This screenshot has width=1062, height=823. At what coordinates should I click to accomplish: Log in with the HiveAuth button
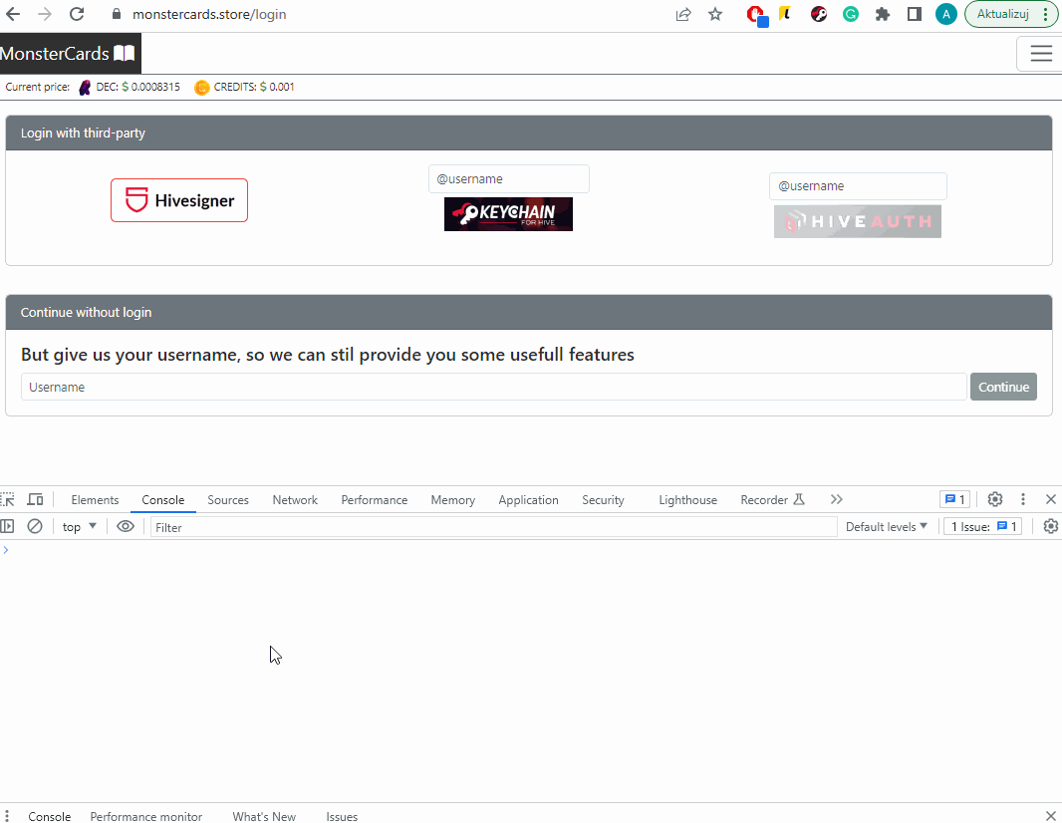[858, 221]
